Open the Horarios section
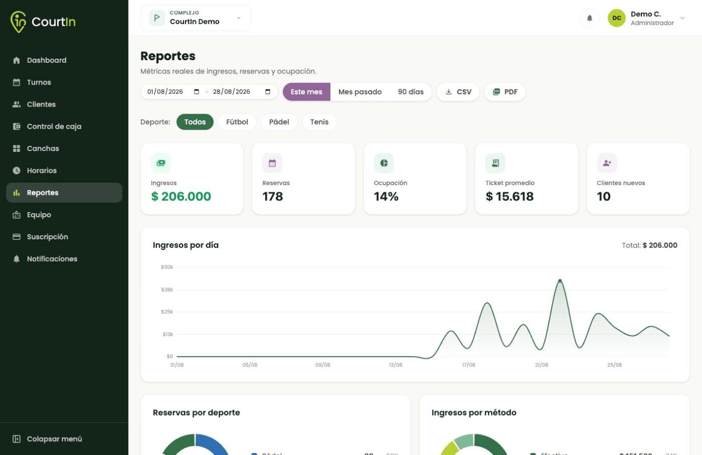This screenshot has width=702, height=455. [64, 170]
